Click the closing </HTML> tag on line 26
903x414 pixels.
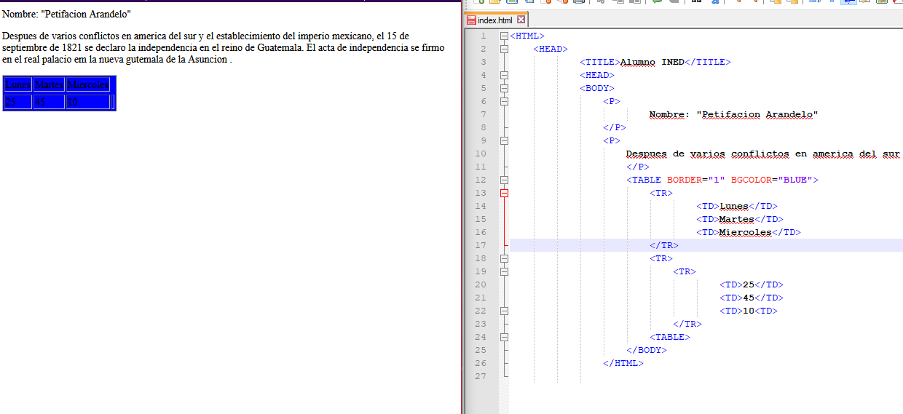[x=623, y=363]
